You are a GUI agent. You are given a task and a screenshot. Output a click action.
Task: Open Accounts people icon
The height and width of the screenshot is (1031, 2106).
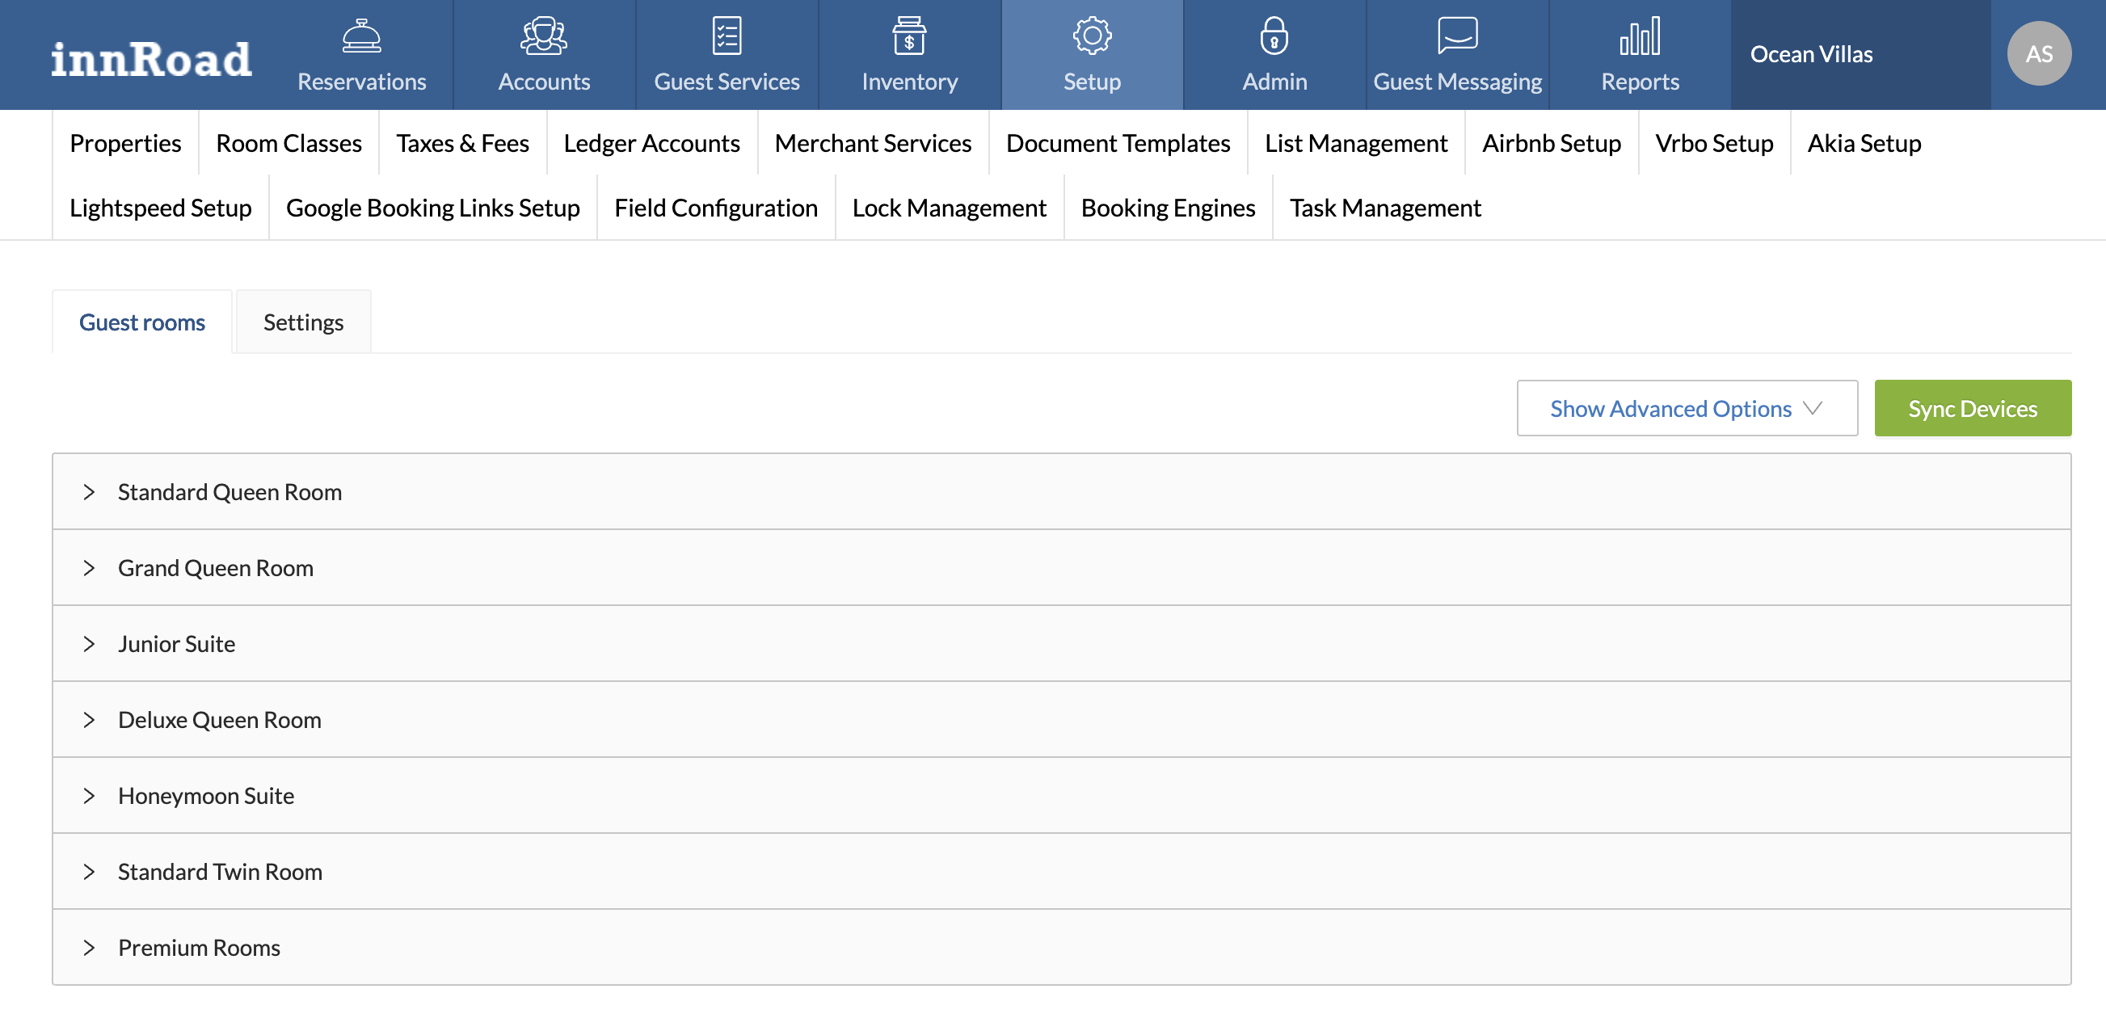click(x=544, y=36)
